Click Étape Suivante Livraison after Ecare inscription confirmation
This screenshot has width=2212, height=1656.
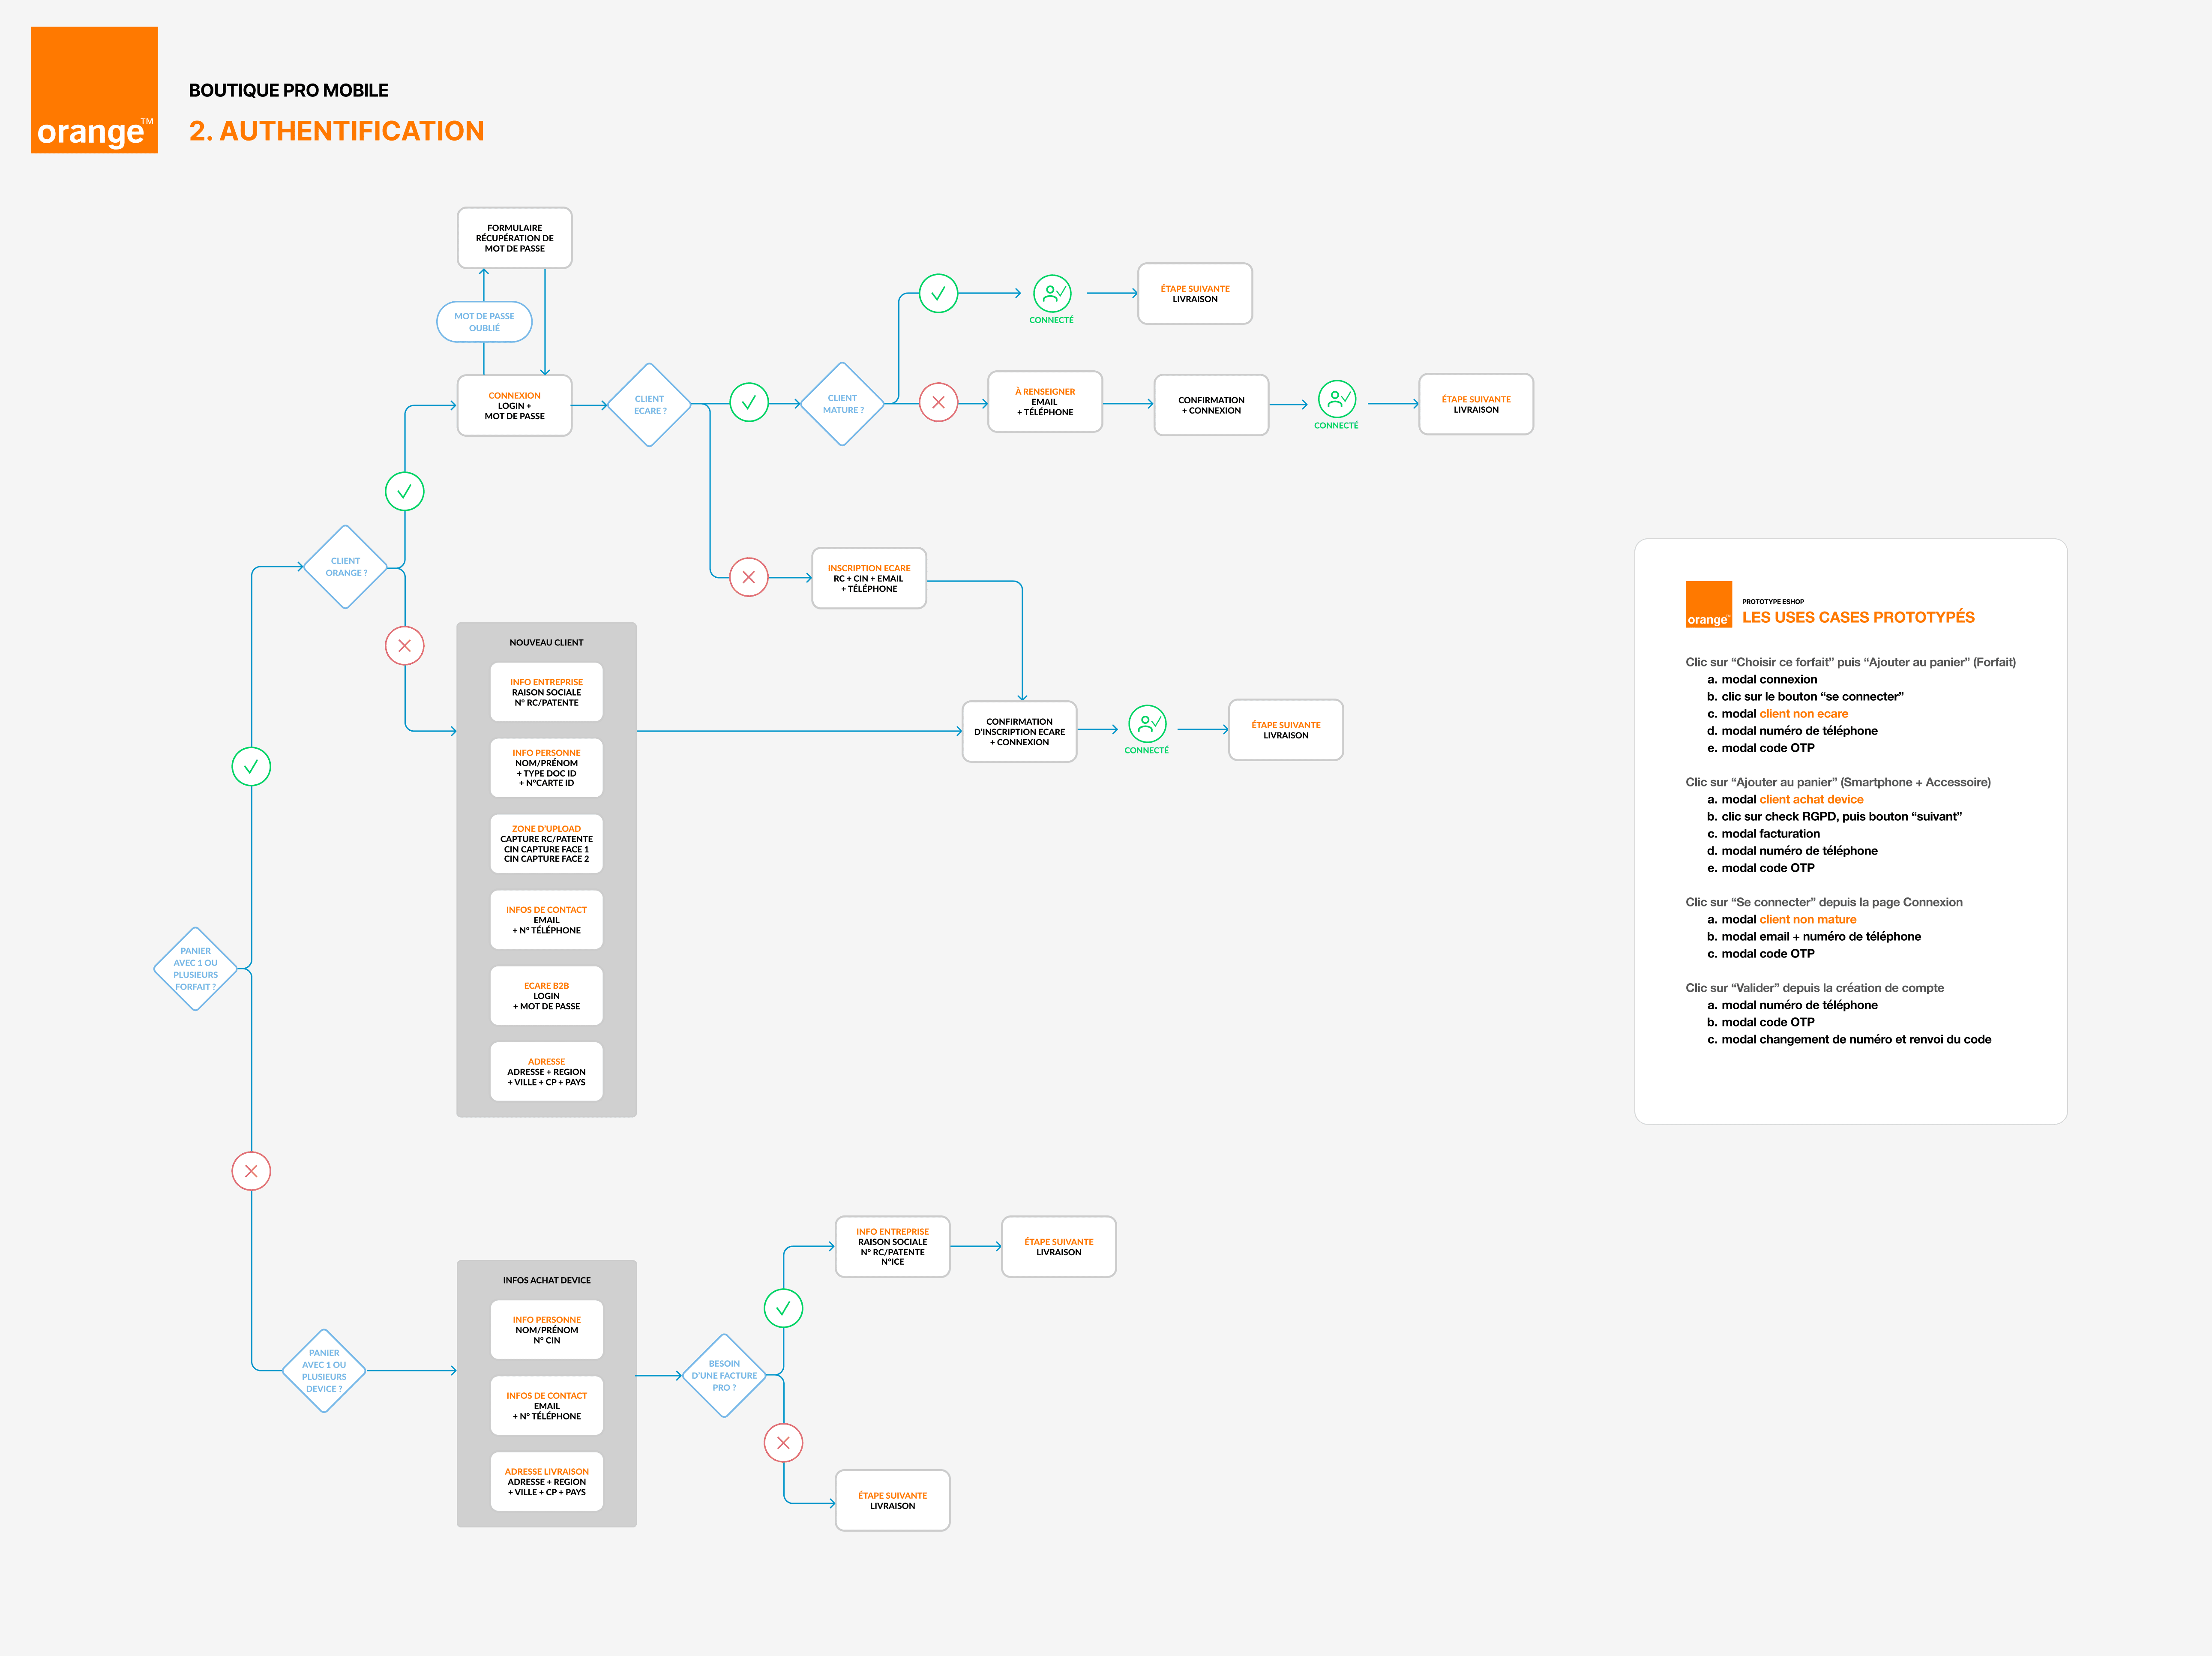[x=1286, y=730]
